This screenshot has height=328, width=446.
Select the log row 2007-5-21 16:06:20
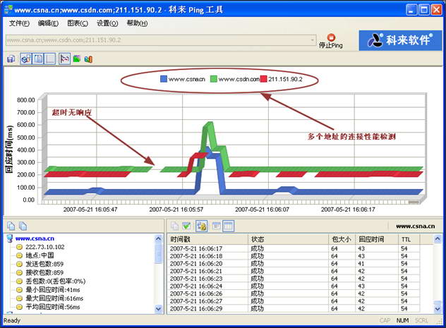click(x=294, y=264)
